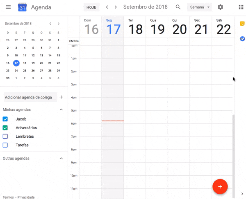Open the Privacidade link
Viewport: 246px width, 199px height.
click(26, 197)
